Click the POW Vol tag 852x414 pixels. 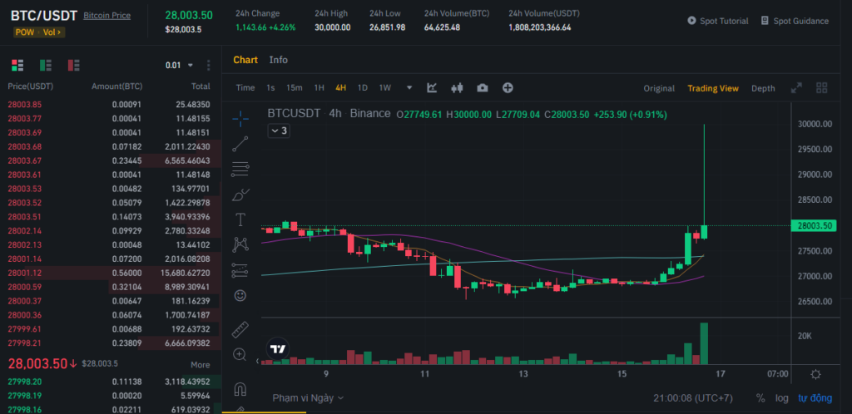coord(39,32)
